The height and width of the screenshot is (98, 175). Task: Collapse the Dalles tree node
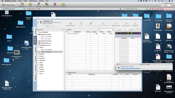point(38,47)
